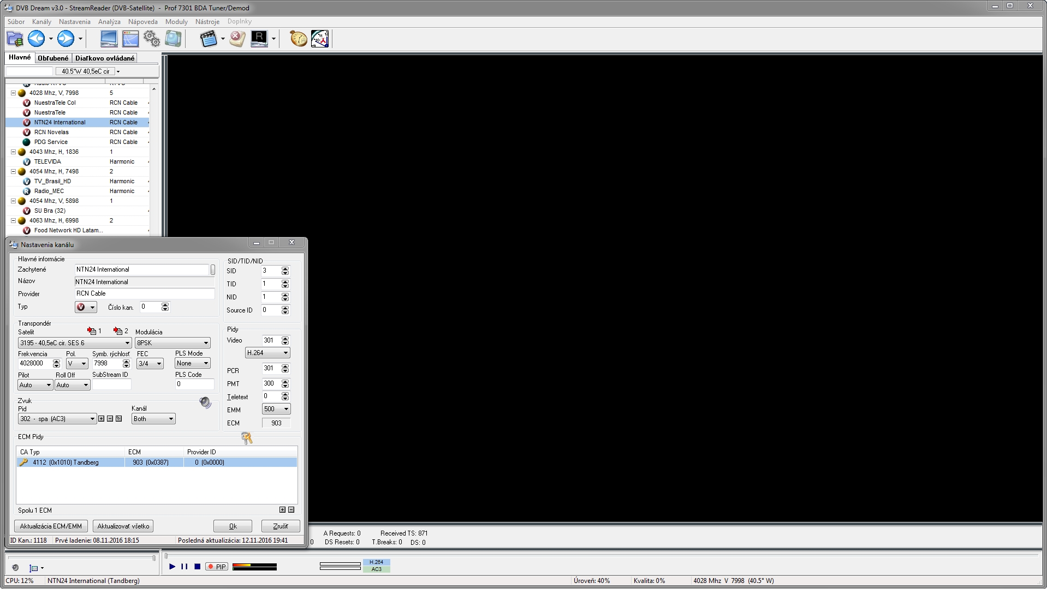Click the keys icon above ECM list
Screen dimensions: 1047x589
[x=247, y=438]
